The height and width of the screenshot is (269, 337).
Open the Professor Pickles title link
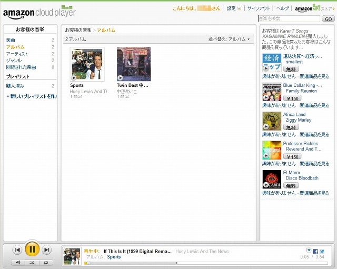301,144
